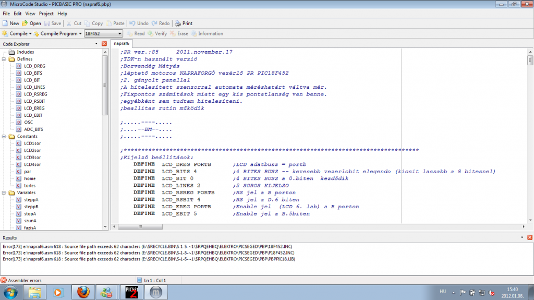
Task: Click the Code Explorer vertical scrollbar thumb
Action: [x=105, y=85]
